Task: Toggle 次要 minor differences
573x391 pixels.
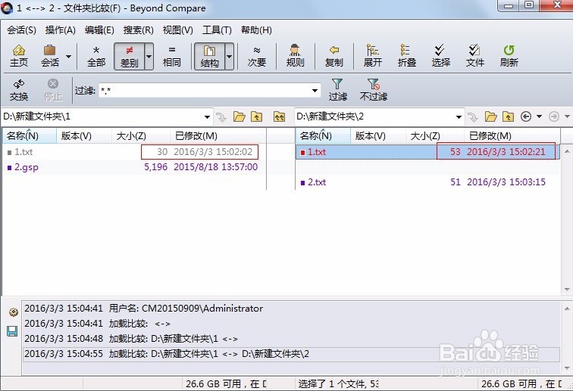Action: coord(256,56)
